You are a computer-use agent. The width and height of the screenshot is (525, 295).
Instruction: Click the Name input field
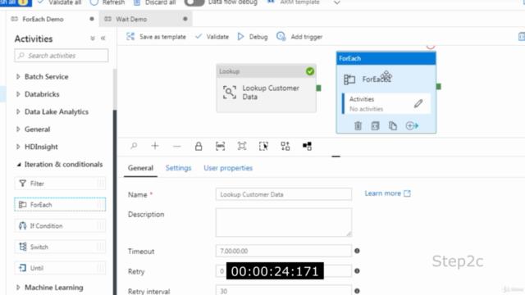[284, 194]
